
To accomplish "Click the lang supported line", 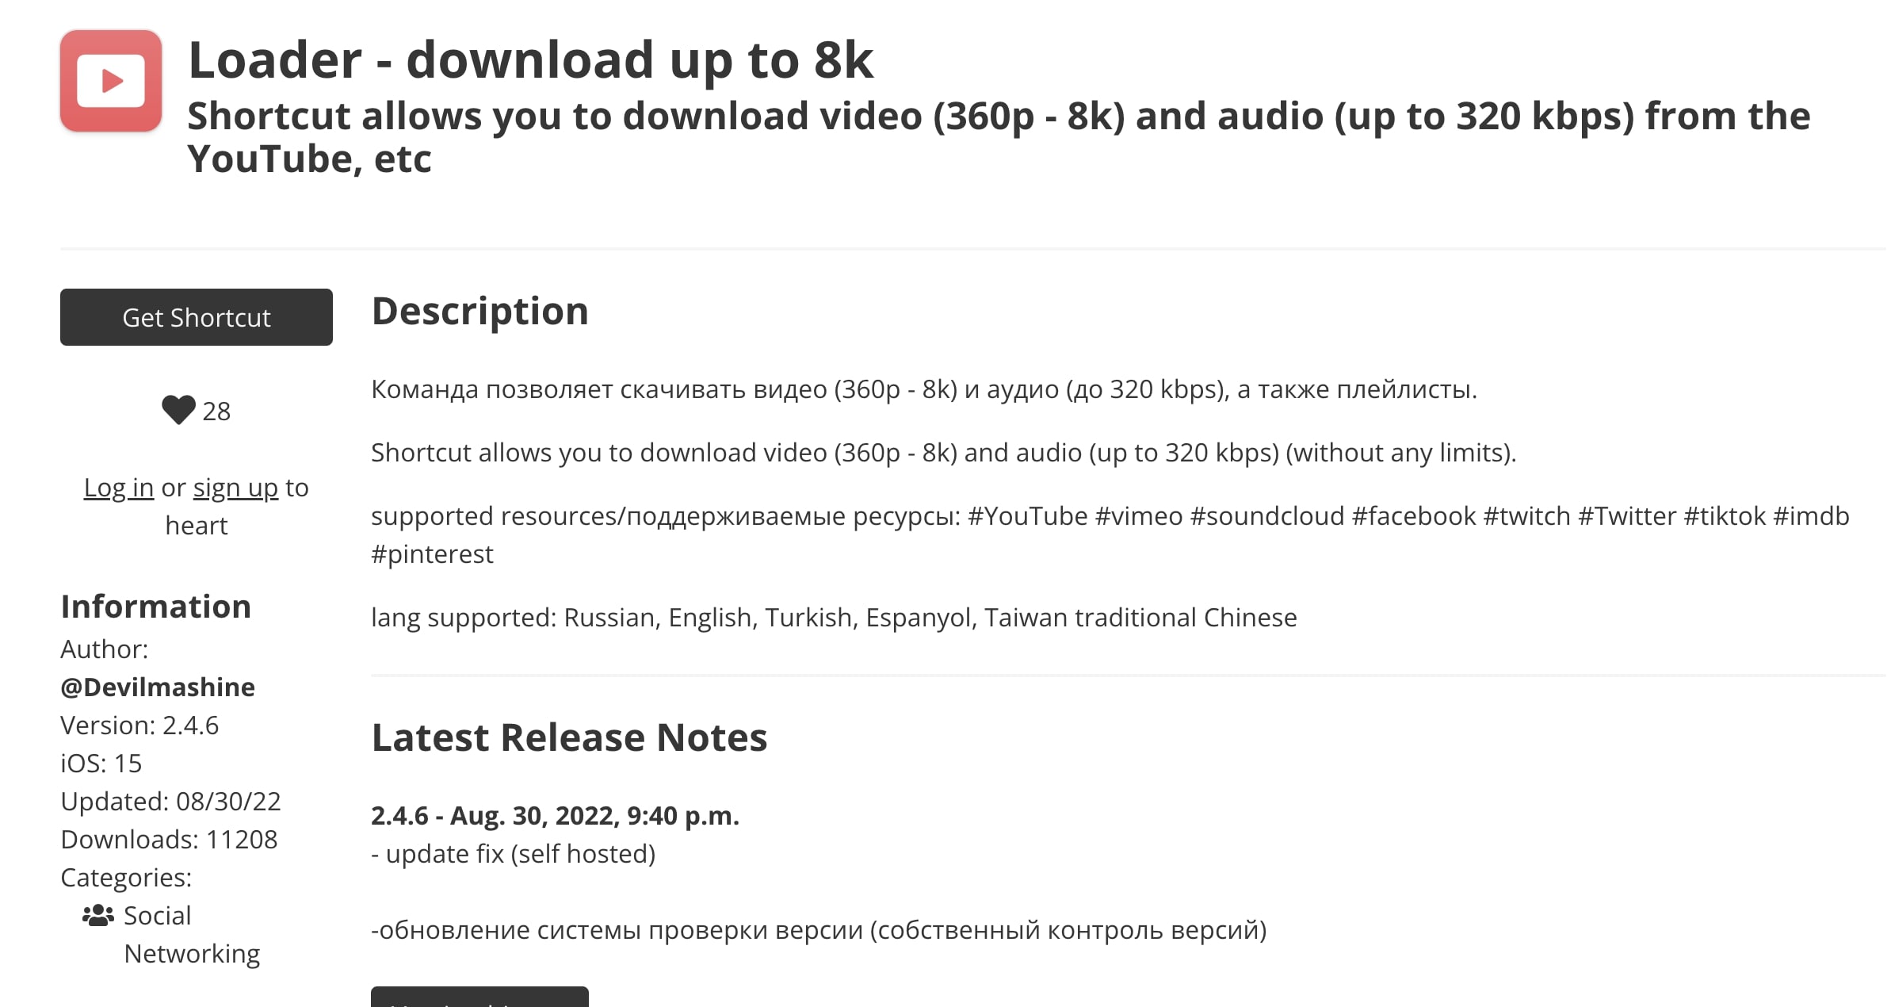I will (834, 617).
